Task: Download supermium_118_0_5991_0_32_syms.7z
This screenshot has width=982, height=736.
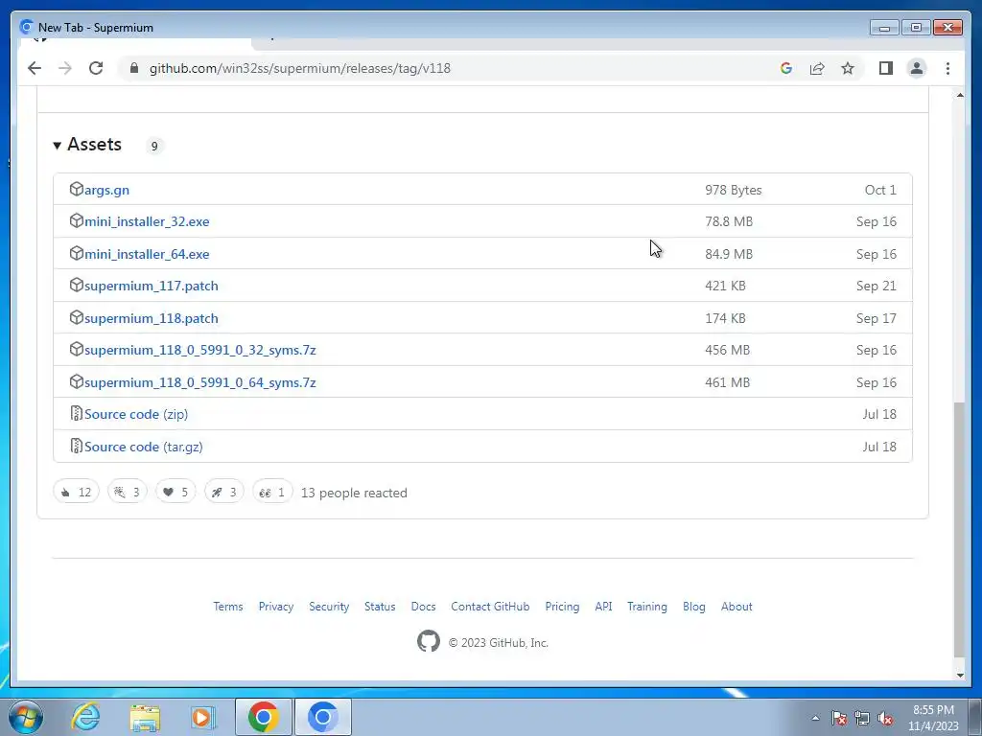Action: (199, 350)
